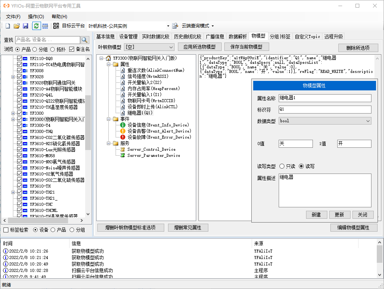Uncheck the YF3300-T4 checkbox

[20, 125]
